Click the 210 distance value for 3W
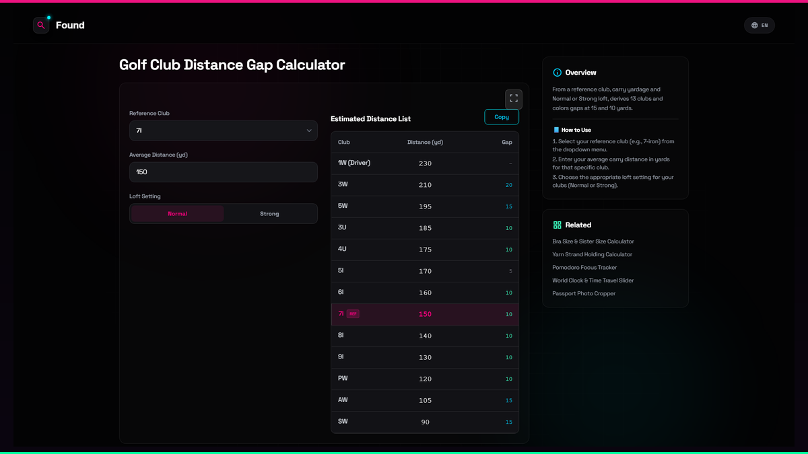Screen dimensions: 808x454 tap(425, 185)
